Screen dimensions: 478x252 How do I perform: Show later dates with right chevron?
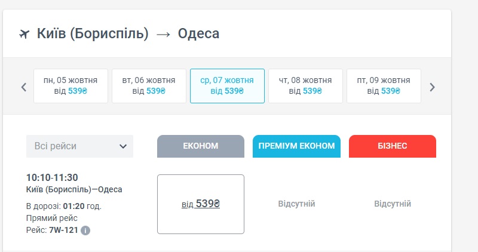tap(432, 87)
